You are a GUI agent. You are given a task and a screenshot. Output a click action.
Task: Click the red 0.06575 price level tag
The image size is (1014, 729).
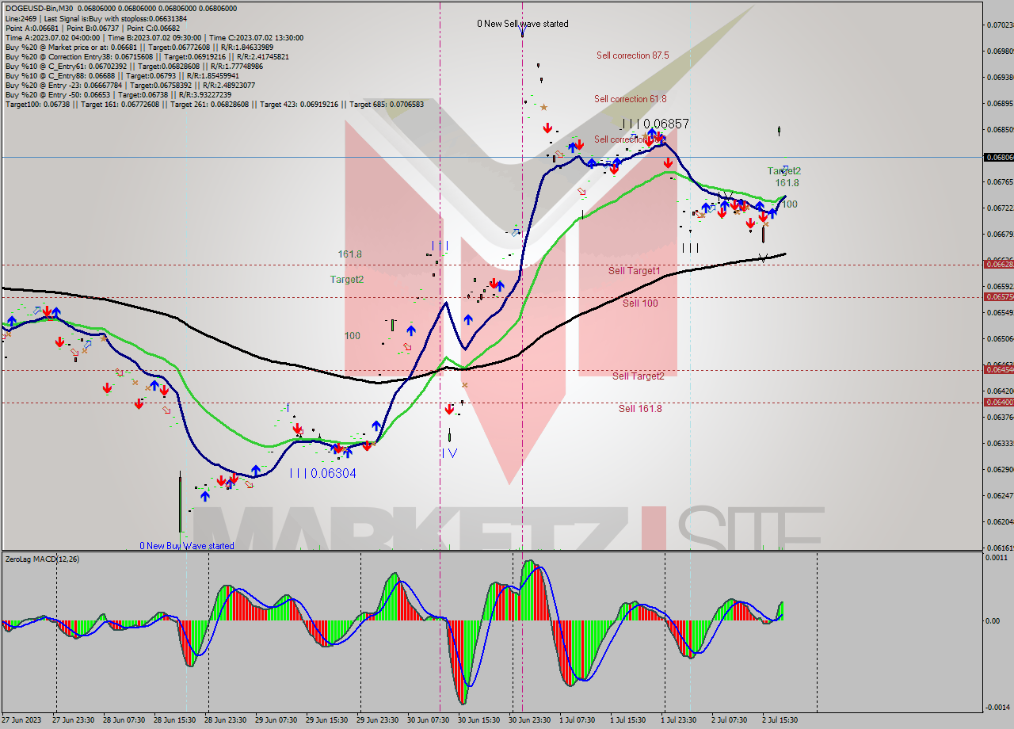(999, 296)
